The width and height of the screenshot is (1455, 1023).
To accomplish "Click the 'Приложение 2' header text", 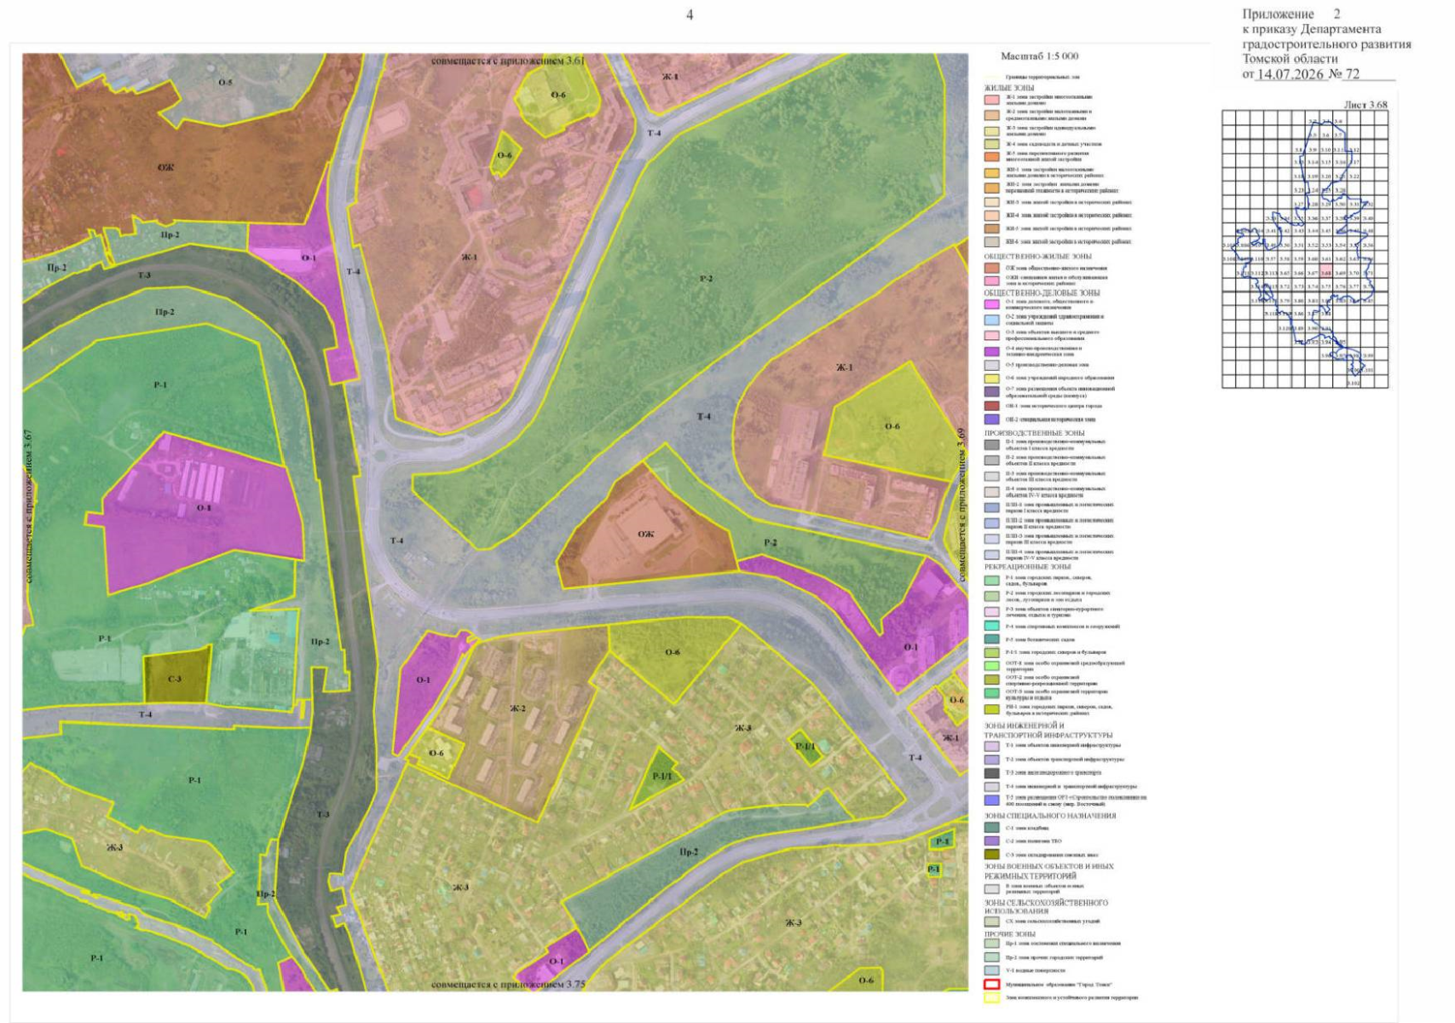I will click(x=1291, y=14).
